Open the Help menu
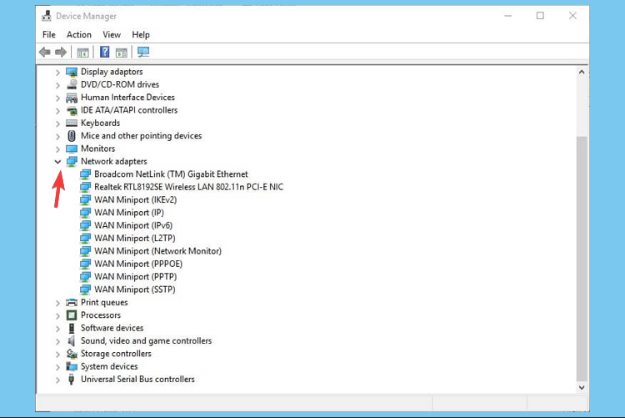 click(x=141, y=35)
